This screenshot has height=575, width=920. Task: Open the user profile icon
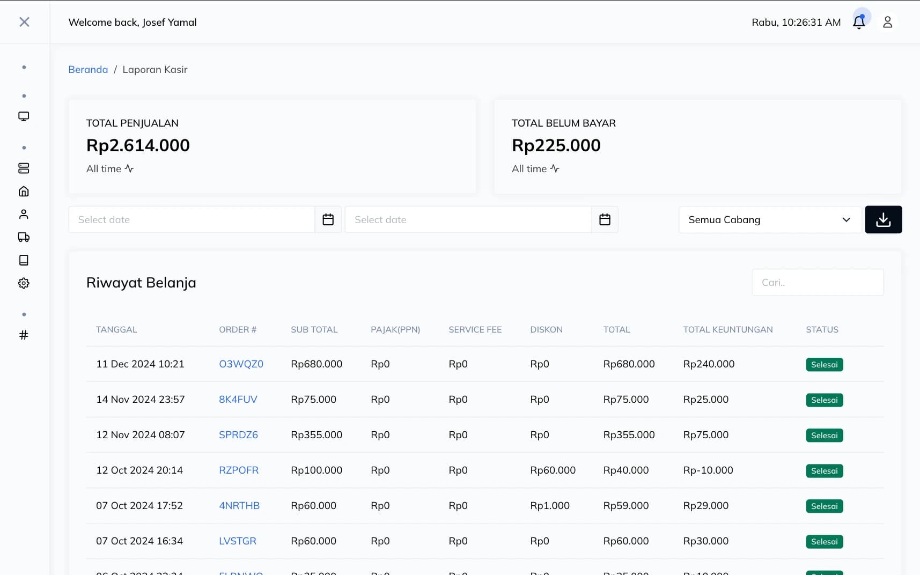pyautogui.click(x=887, y=22)
